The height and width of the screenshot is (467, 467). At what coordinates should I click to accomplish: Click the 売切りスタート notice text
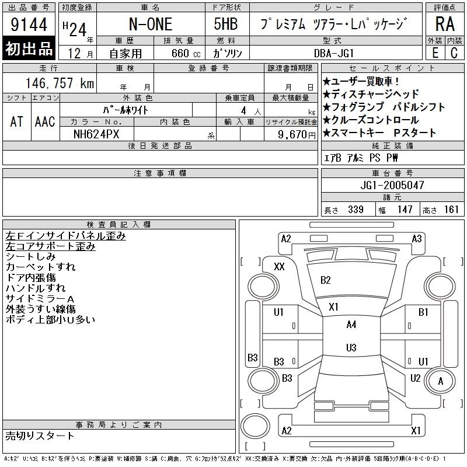(x=40, y=435)
